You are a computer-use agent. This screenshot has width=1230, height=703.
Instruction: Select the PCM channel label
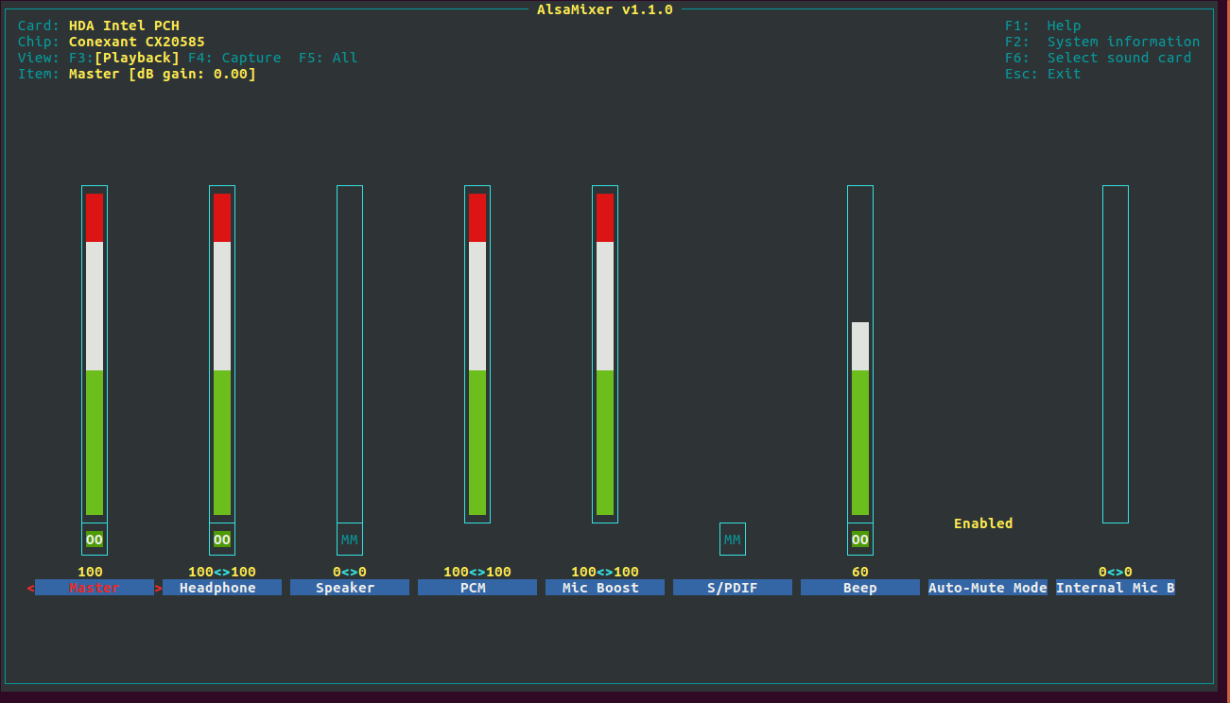click(x=477, y=588)
